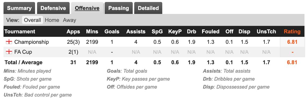Sort table by Rating column

292,32
